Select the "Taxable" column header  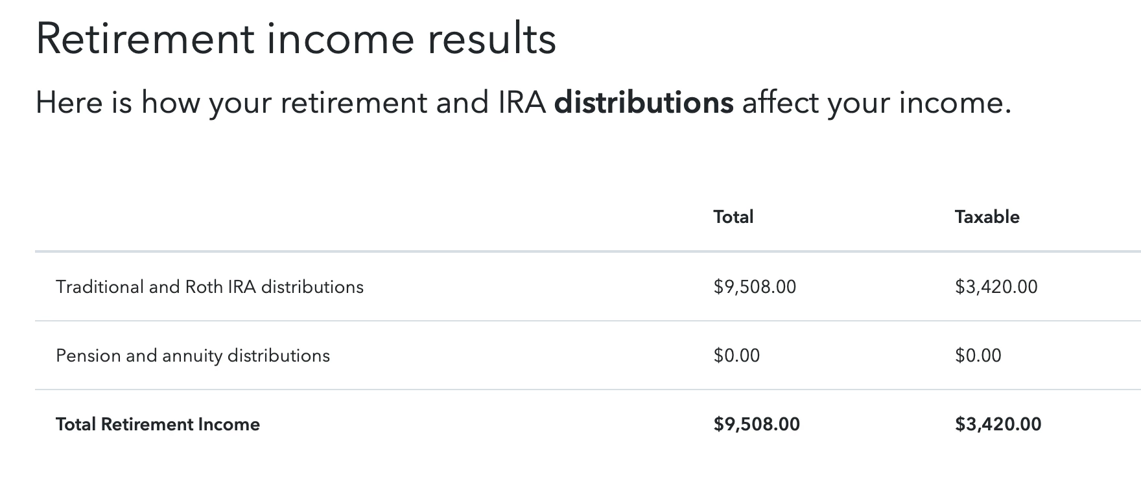pyautogui.click(x=987, y=216)
